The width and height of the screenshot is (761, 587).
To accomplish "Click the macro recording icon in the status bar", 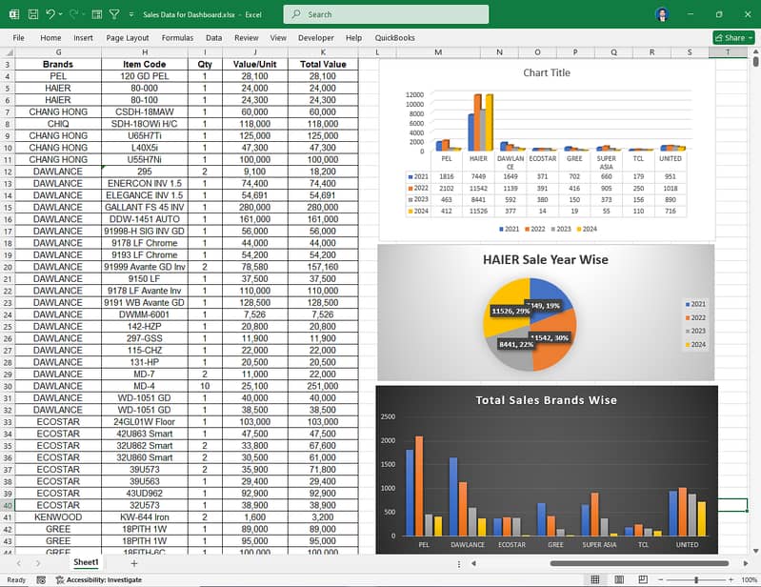I will pyautogui.click(x=41, y=579).
